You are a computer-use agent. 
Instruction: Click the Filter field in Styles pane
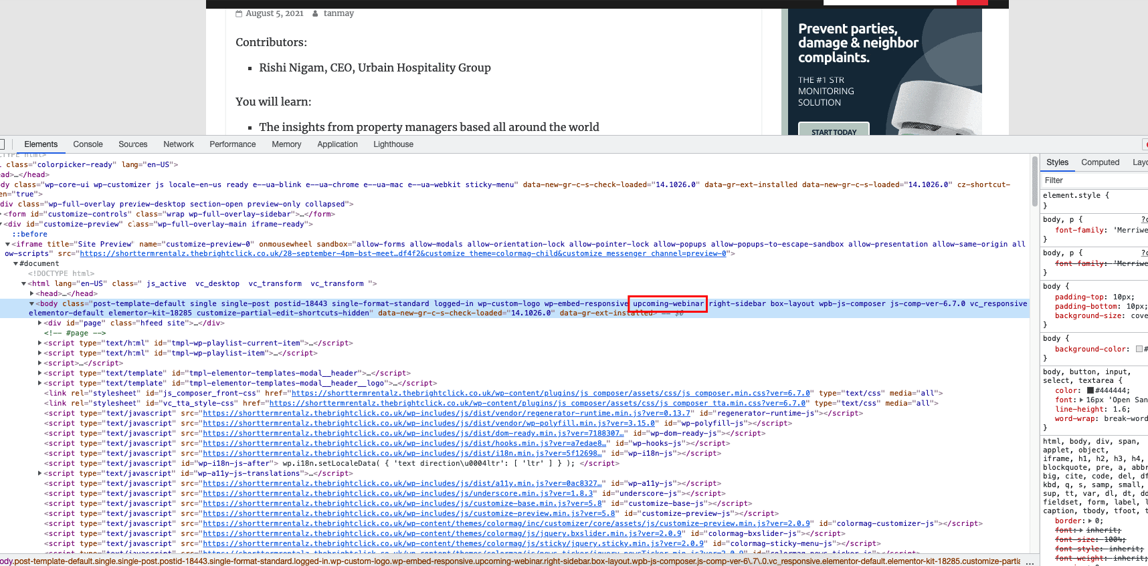click(1094, 180)
